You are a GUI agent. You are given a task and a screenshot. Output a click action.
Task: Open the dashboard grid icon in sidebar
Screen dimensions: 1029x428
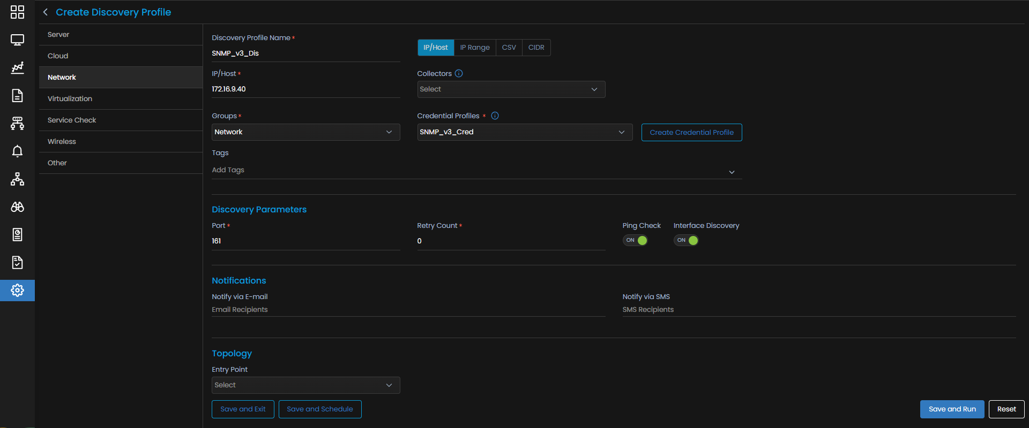click(x=17, y=12)
